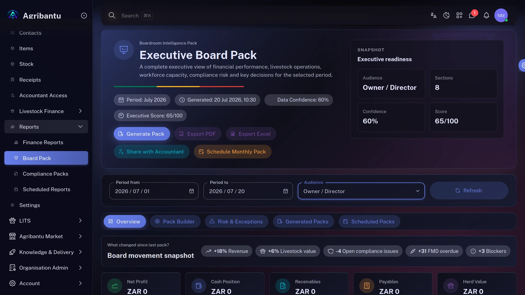Click Share with Accountant button
This screenshot has height=295, width=525.
point(151,152)
